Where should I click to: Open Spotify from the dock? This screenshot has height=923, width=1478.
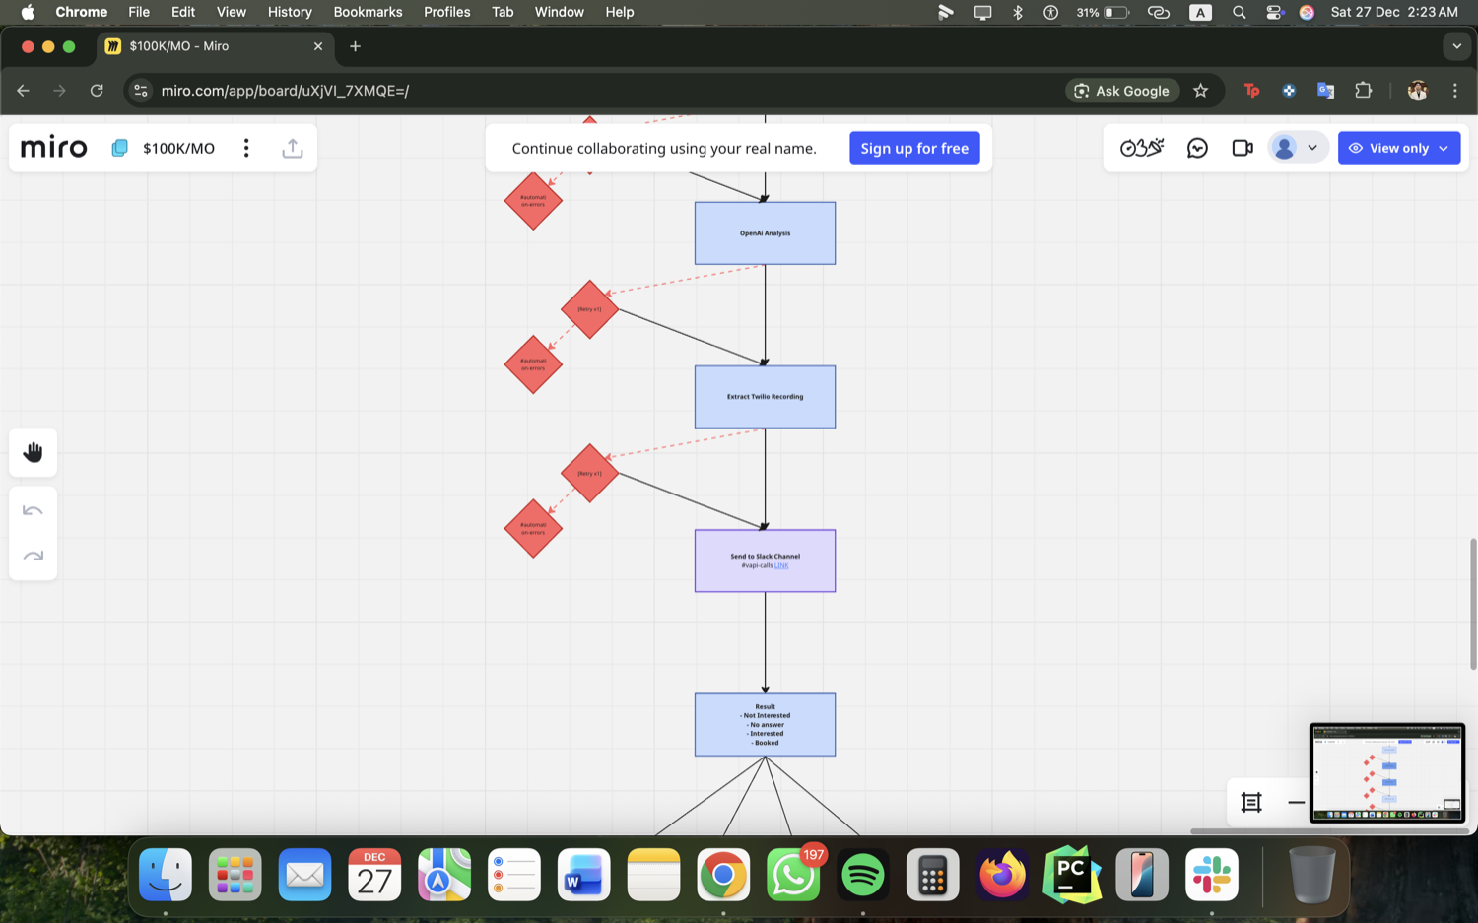click(x=862, y=875)
